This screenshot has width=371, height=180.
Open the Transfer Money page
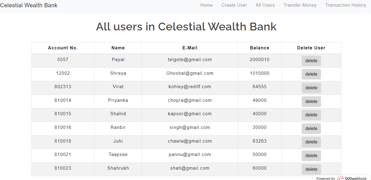click(300, 5)
